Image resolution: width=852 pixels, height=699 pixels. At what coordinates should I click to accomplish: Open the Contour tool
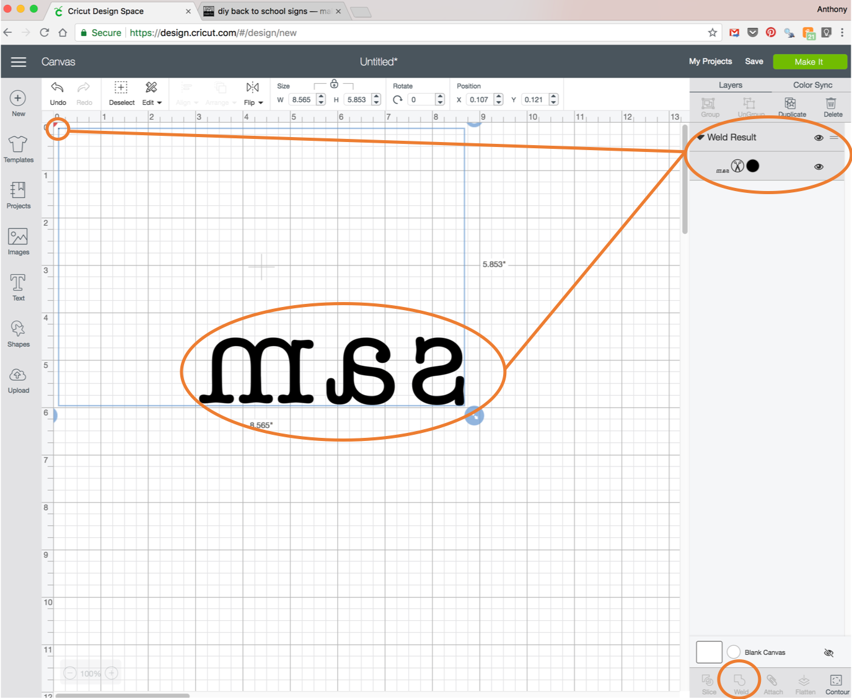[837, 684]
